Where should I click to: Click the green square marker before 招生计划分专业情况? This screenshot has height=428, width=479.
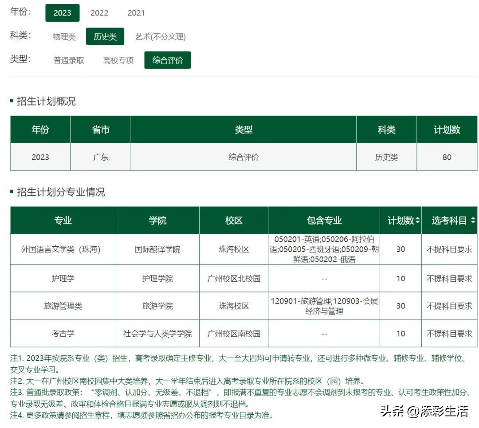coord(11,193)
